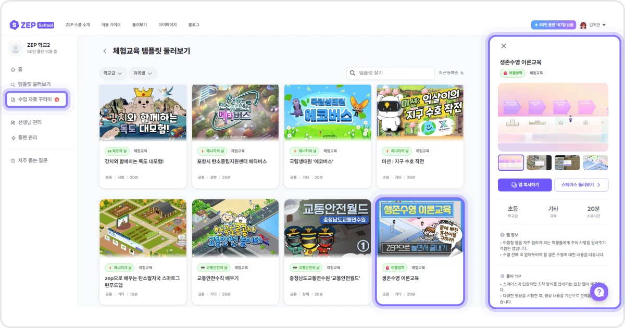Click inside the 템플릿 찾기 search field
Image resolution: width=625 pixels, height=328 pixels.
point(391,73)
